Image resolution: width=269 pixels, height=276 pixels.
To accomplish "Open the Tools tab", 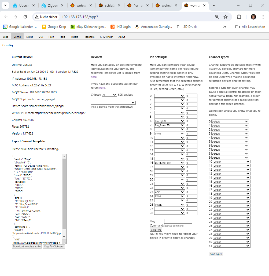I will click(62, 37).
